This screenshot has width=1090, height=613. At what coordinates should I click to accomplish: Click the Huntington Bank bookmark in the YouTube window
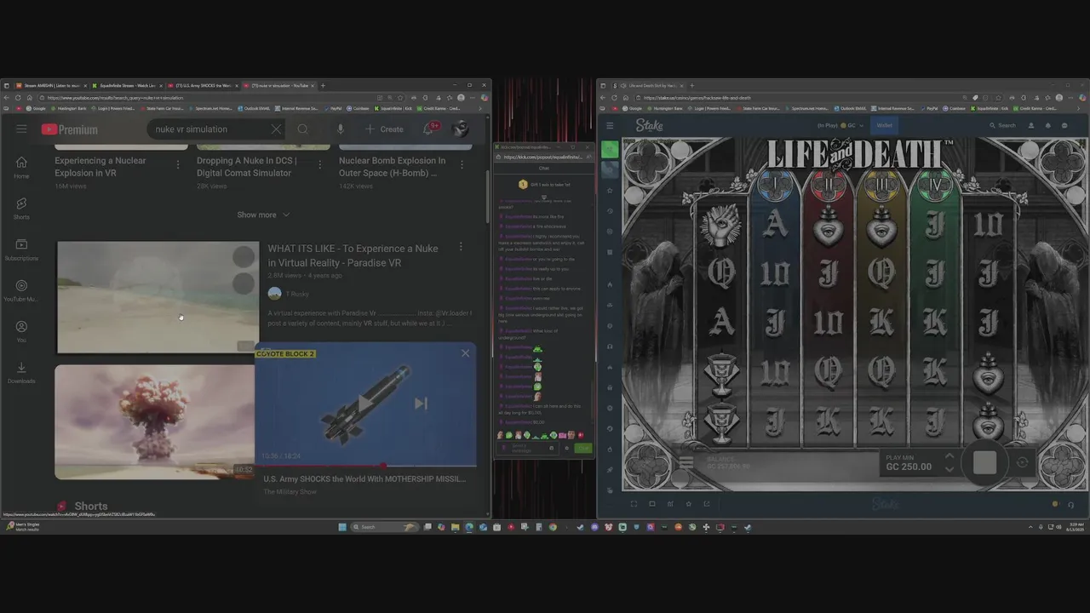click(69, 108)
